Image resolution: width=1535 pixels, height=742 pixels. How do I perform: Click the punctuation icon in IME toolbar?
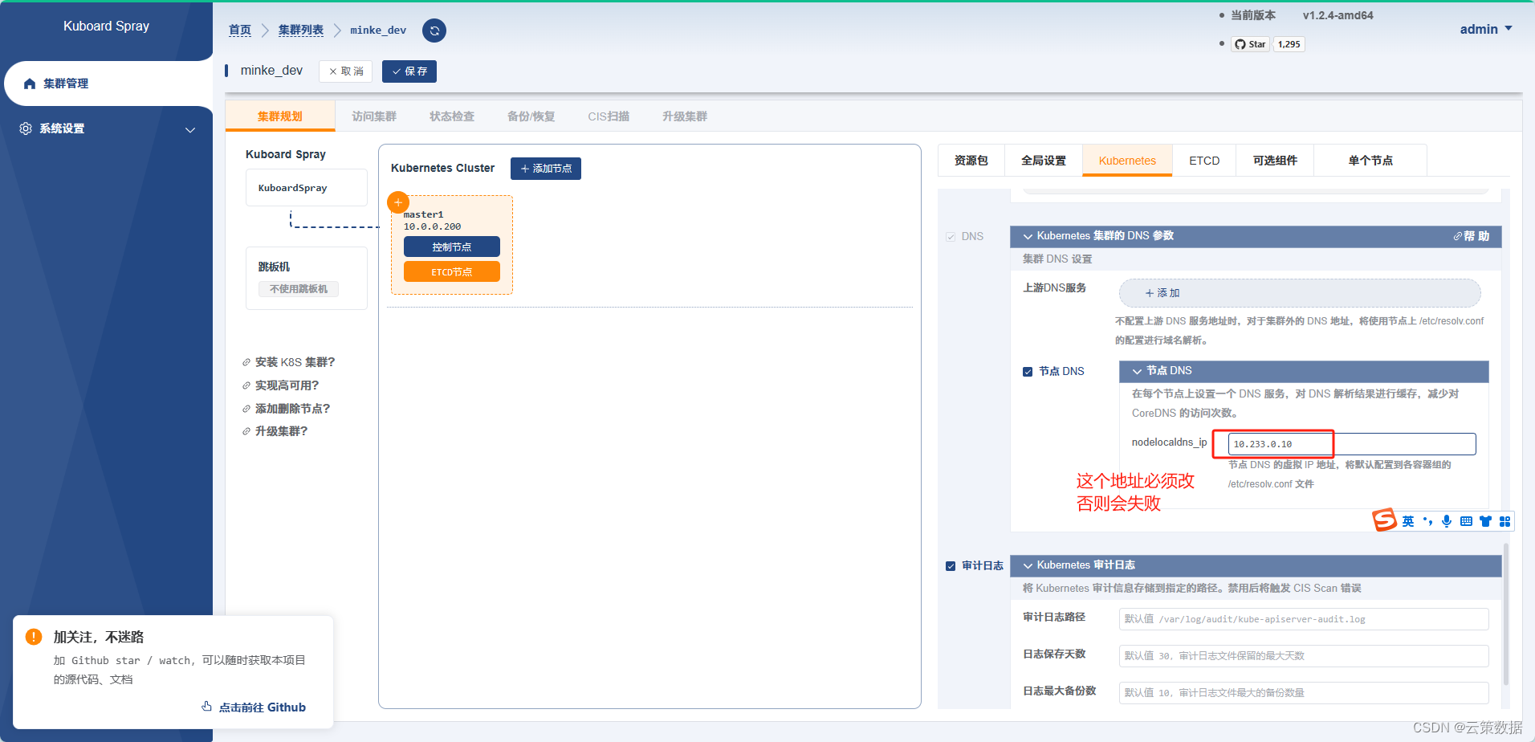[x=1427, y=521]
